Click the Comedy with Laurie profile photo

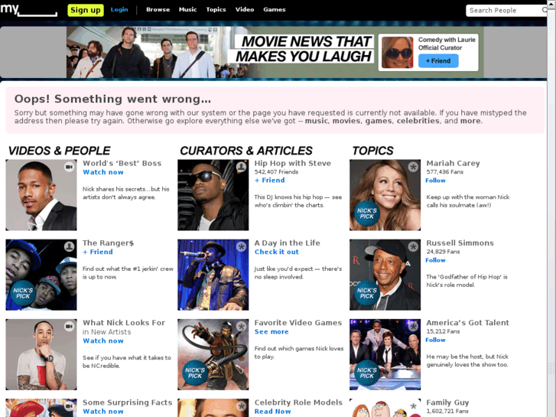coord(397,52)
